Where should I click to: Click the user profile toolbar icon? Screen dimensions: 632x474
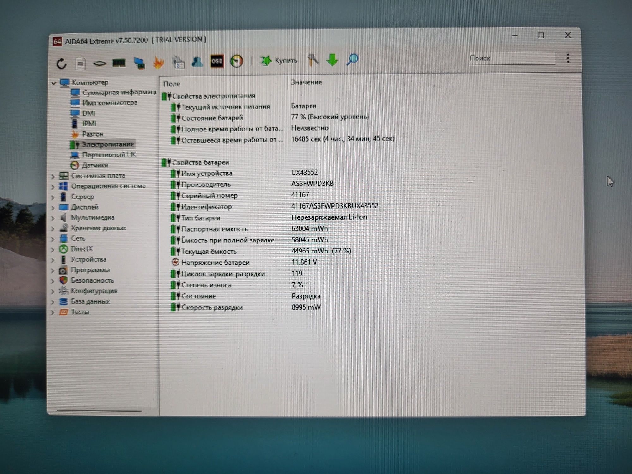click(197, 62)
